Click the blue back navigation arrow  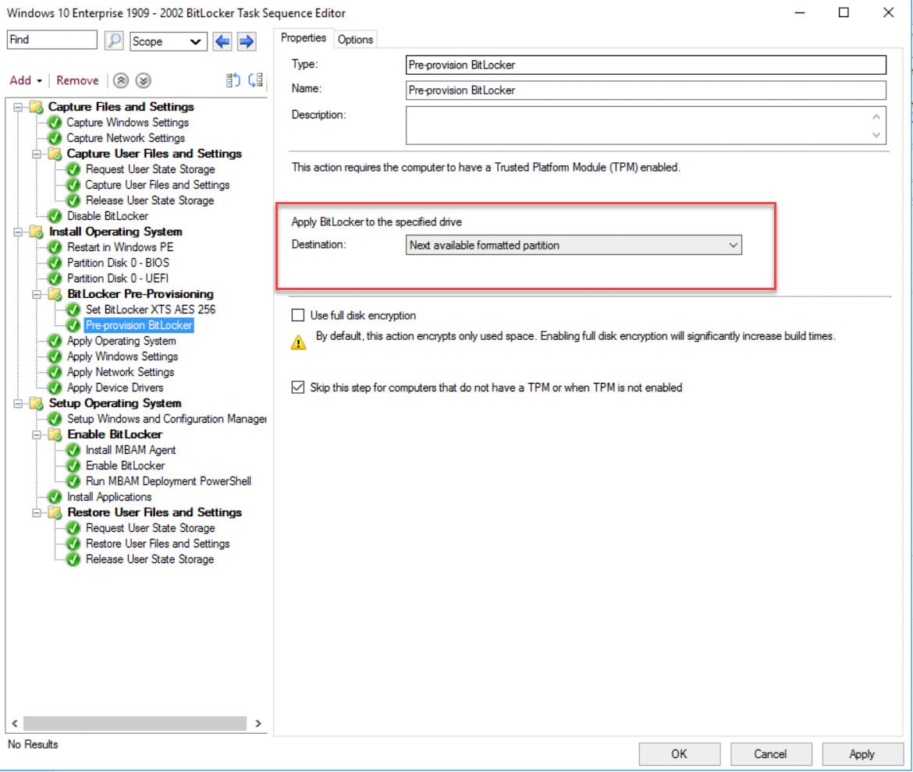click(225, 41)
